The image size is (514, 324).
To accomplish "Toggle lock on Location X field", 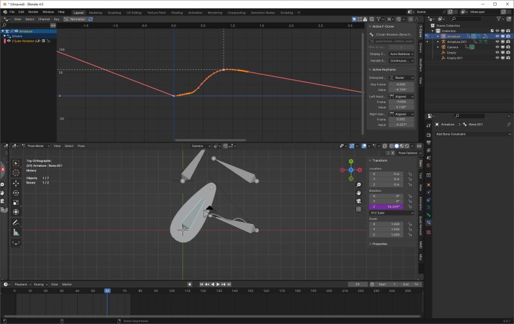I will (410, 174).
